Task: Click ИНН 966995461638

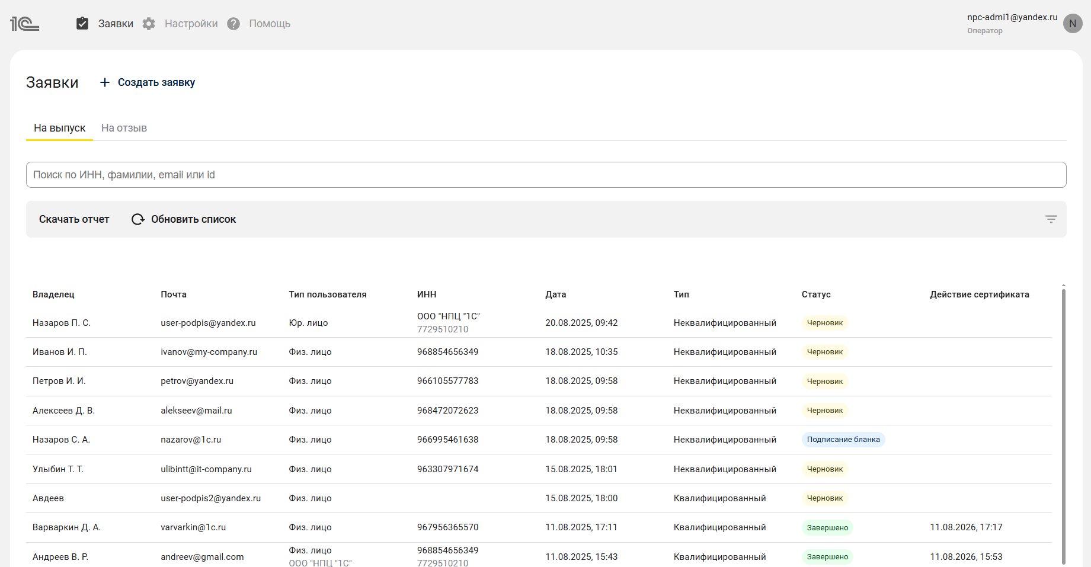Action: pyautogui.click(x=447, y=440)
